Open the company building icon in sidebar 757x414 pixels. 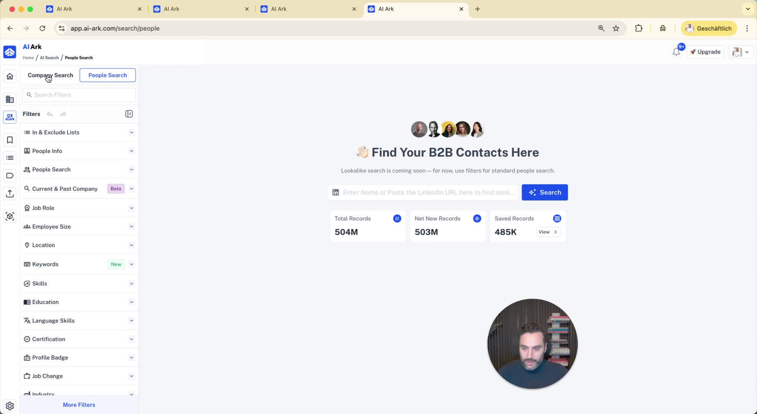pos(10,99)
